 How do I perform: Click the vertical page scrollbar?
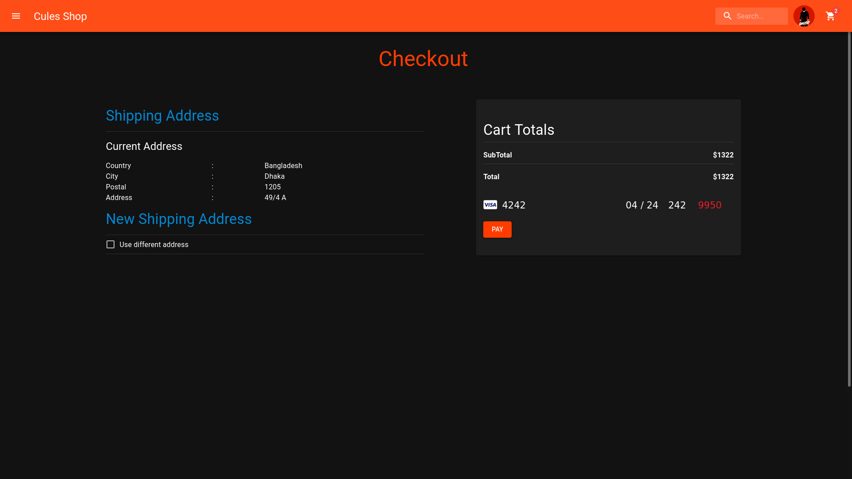pos(849,208)
